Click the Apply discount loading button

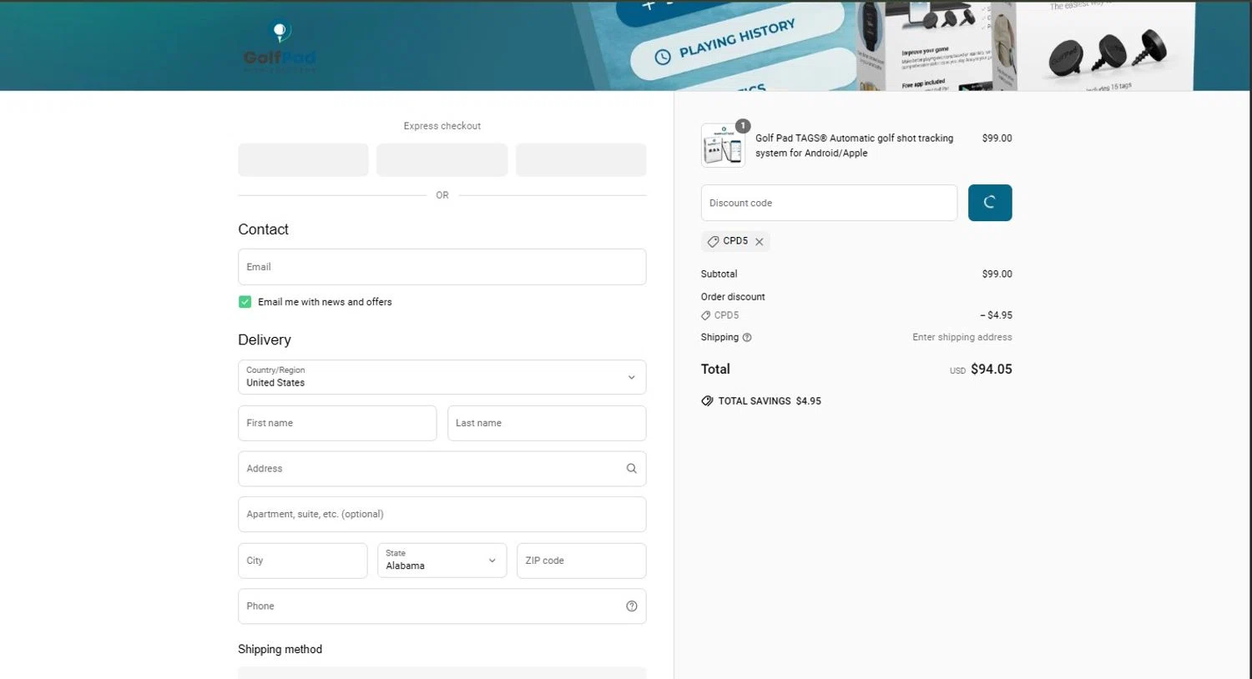tap(990, 203)
